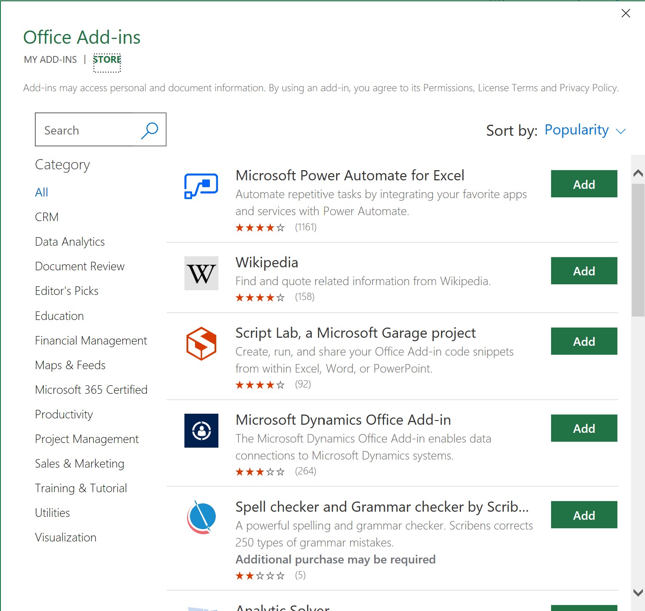Filter by CRM category
The height and width of the screenshot is (611, 645).
[x=47, y=217]
